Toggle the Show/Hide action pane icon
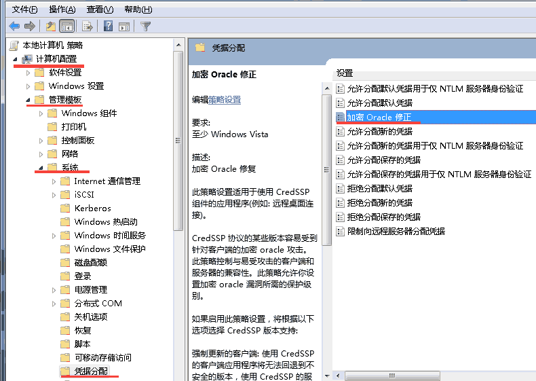Viewport: 536px width, 381px height. 124,26
